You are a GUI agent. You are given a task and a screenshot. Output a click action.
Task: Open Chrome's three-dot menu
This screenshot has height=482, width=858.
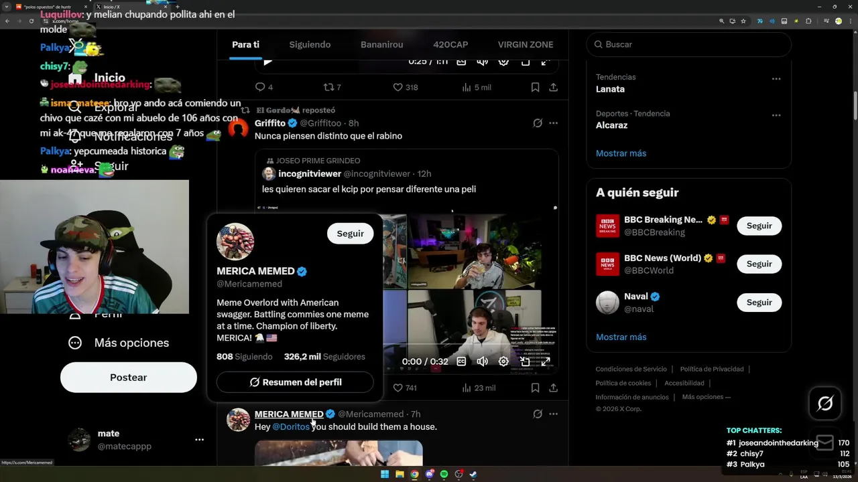pos(849,21)
